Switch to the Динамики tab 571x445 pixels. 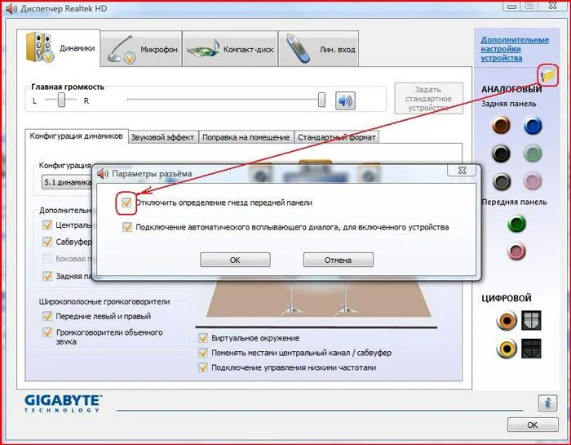[x=59, y=47]
